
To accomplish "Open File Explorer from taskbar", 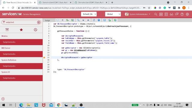I will tap(29, 105).
